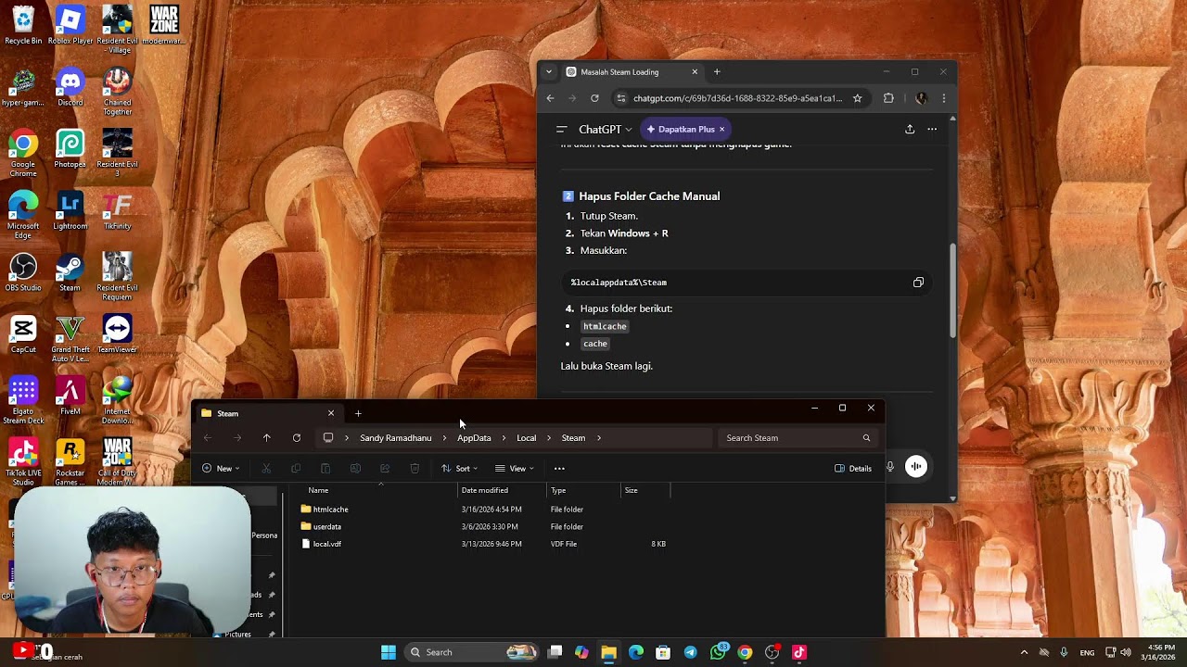Open the Sort dropdown in File Explorer
The height and width of the screenshot is (667, 1187).
460,469
